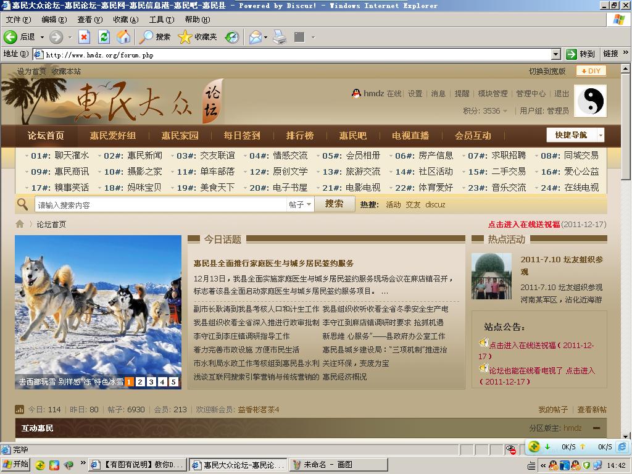Select the 每日签到 navigation tab
Screen dimensions: 632x474
pyautogui.click(x=242, y=136)
